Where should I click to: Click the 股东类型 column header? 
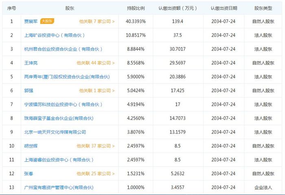[x=263, y=8]
